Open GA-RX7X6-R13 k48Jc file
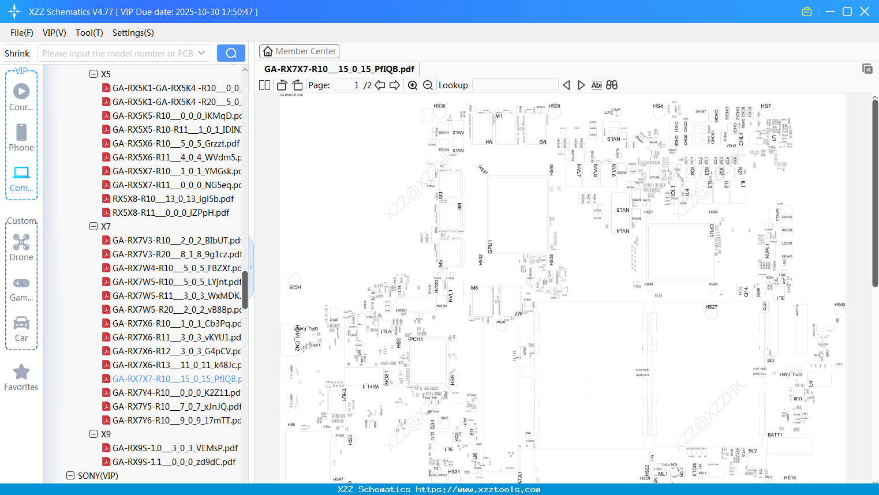 point(172,365)
